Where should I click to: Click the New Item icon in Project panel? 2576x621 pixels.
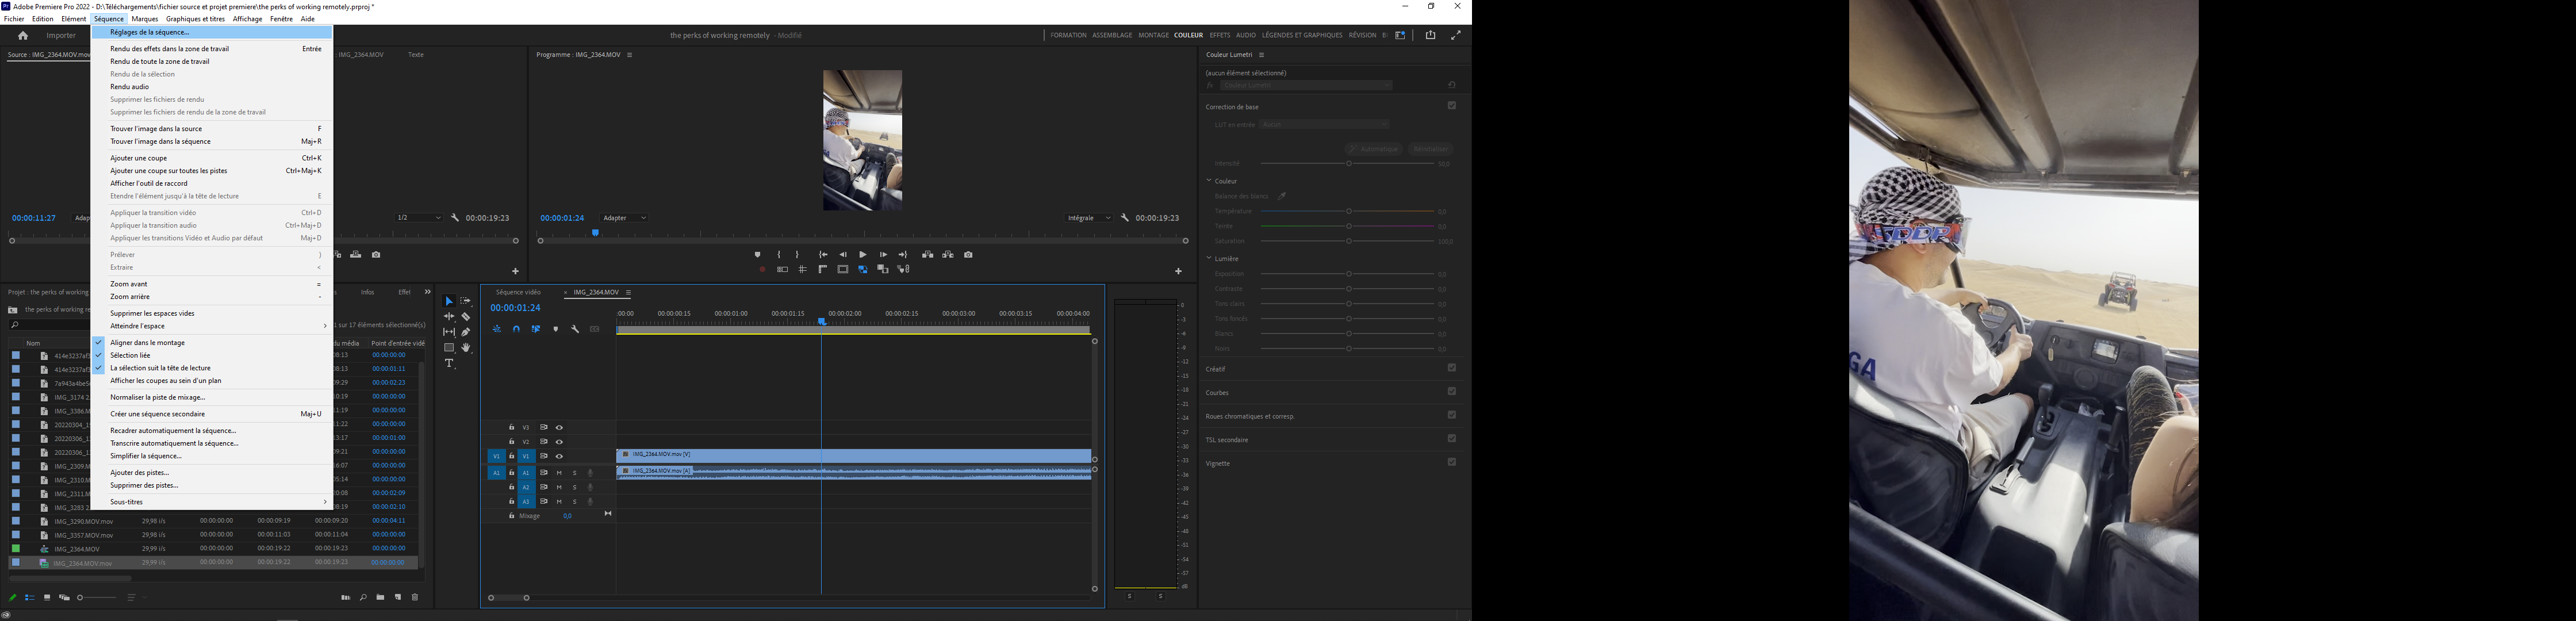(x=398, y=598)
